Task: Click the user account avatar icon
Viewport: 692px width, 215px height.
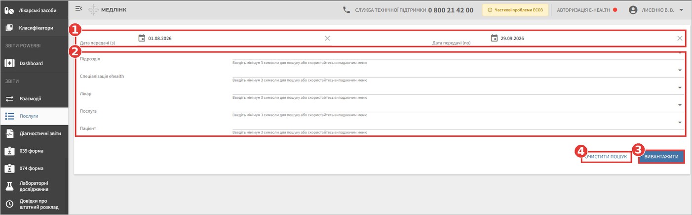Action: [633, 10]
